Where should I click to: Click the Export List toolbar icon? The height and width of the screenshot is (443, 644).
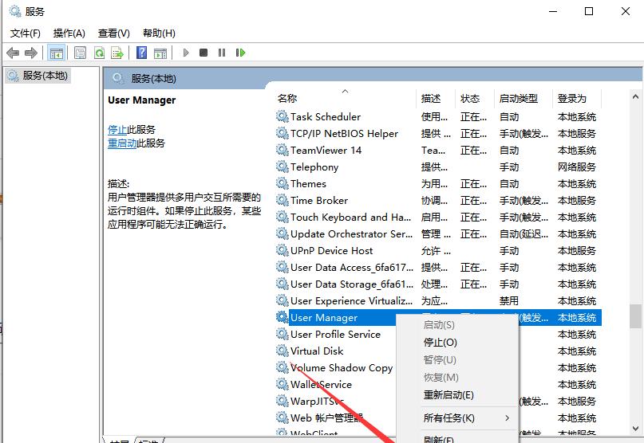pos(117,53)
